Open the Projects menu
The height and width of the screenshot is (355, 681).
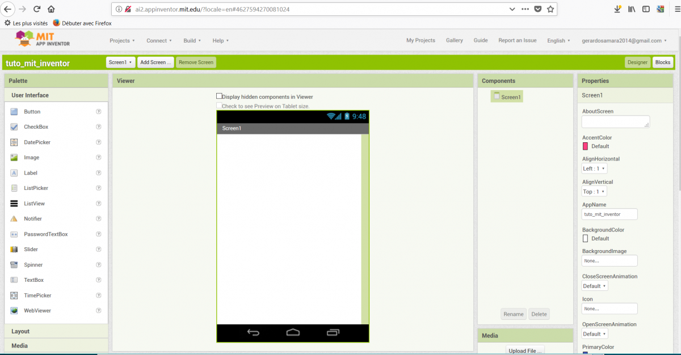pyautogui.click(x=123, y=41)
